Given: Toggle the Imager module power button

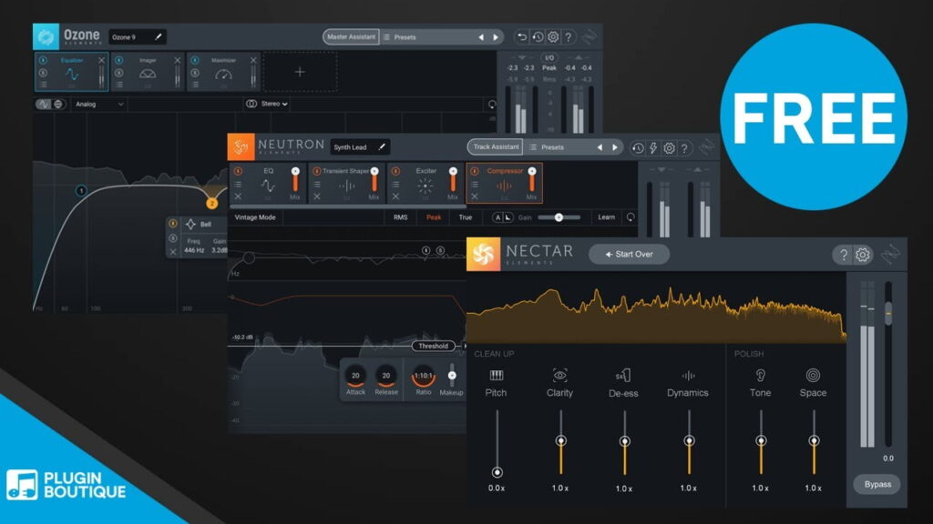Looking at the screenshot, I should [119, 60].
